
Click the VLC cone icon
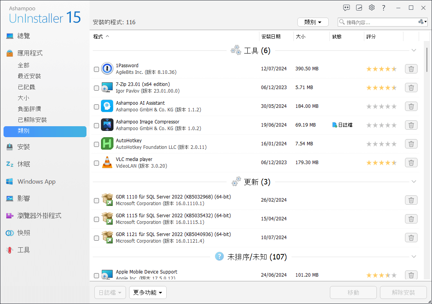(107, 162)
